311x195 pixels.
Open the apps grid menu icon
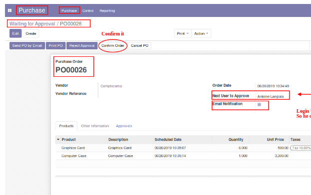(x=9, y=10)
